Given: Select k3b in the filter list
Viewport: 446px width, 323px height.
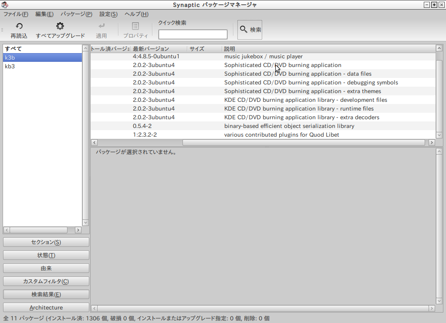Looking at the screenshot, I should tap(42, 57).
